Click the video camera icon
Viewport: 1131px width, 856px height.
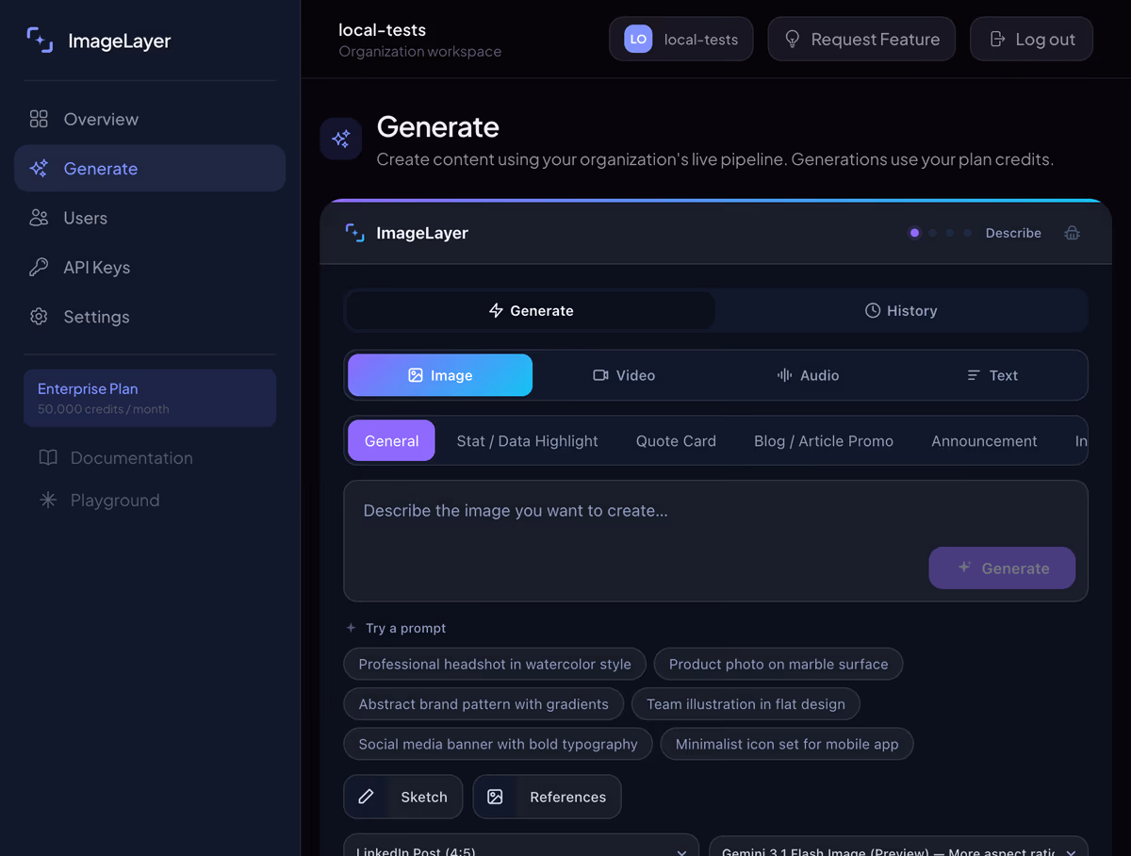[x=600, y=375]
